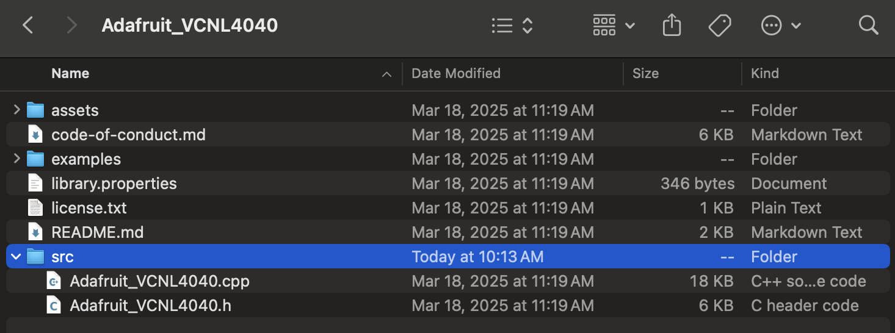Sort by the Size column
The height and width of the screenshot is (333, 895).
pyautogui.click(x=645, y=74)
